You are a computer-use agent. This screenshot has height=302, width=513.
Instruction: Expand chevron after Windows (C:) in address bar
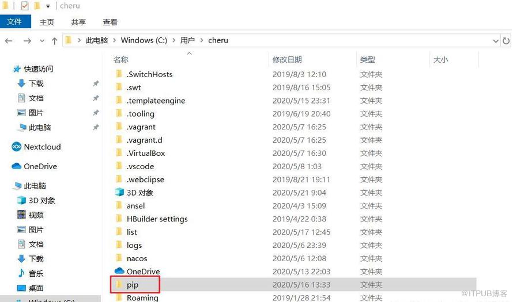coord(173,40)
